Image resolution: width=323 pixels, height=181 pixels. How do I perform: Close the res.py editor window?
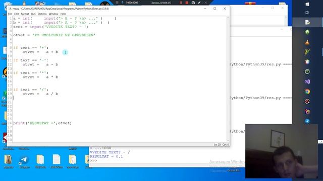(x=225, y=9)
